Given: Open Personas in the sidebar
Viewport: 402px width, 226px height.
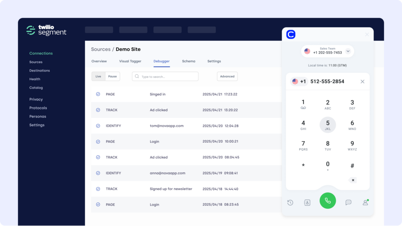Looking at the screenshot, I should [x=38, y=117].
